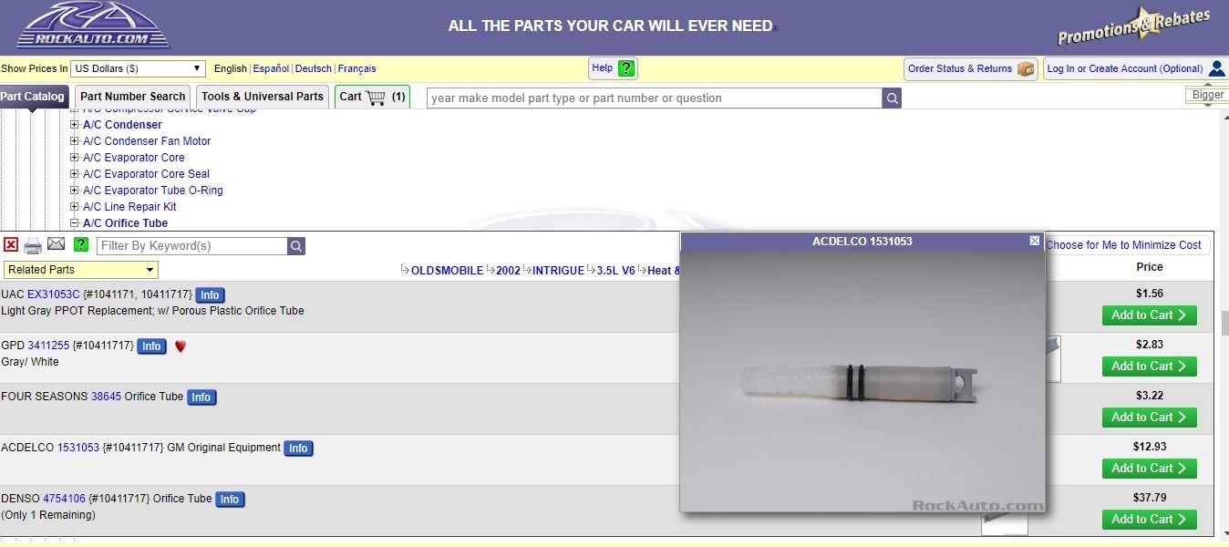The image size is (1229, 547).
Task: Click the Promotions & Rebates star banner
Action: pos(1133,26)
